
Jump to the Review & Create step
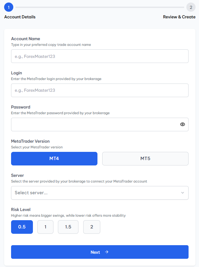(179, 17)
